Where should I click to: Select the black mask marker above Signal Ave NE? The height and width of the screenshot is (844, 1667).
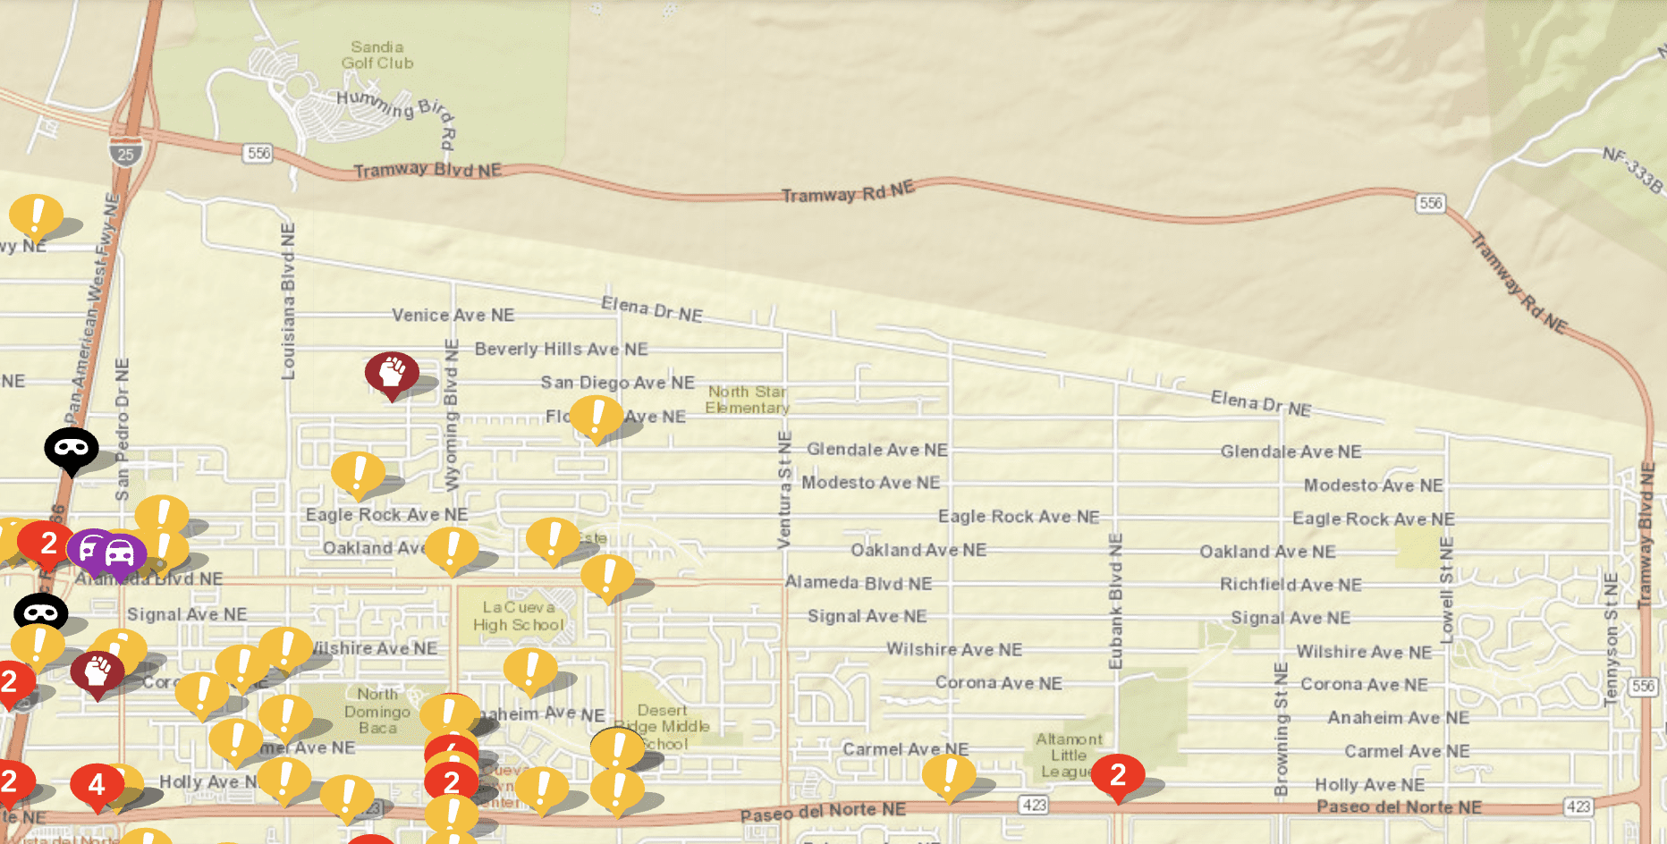pos(41,612)
